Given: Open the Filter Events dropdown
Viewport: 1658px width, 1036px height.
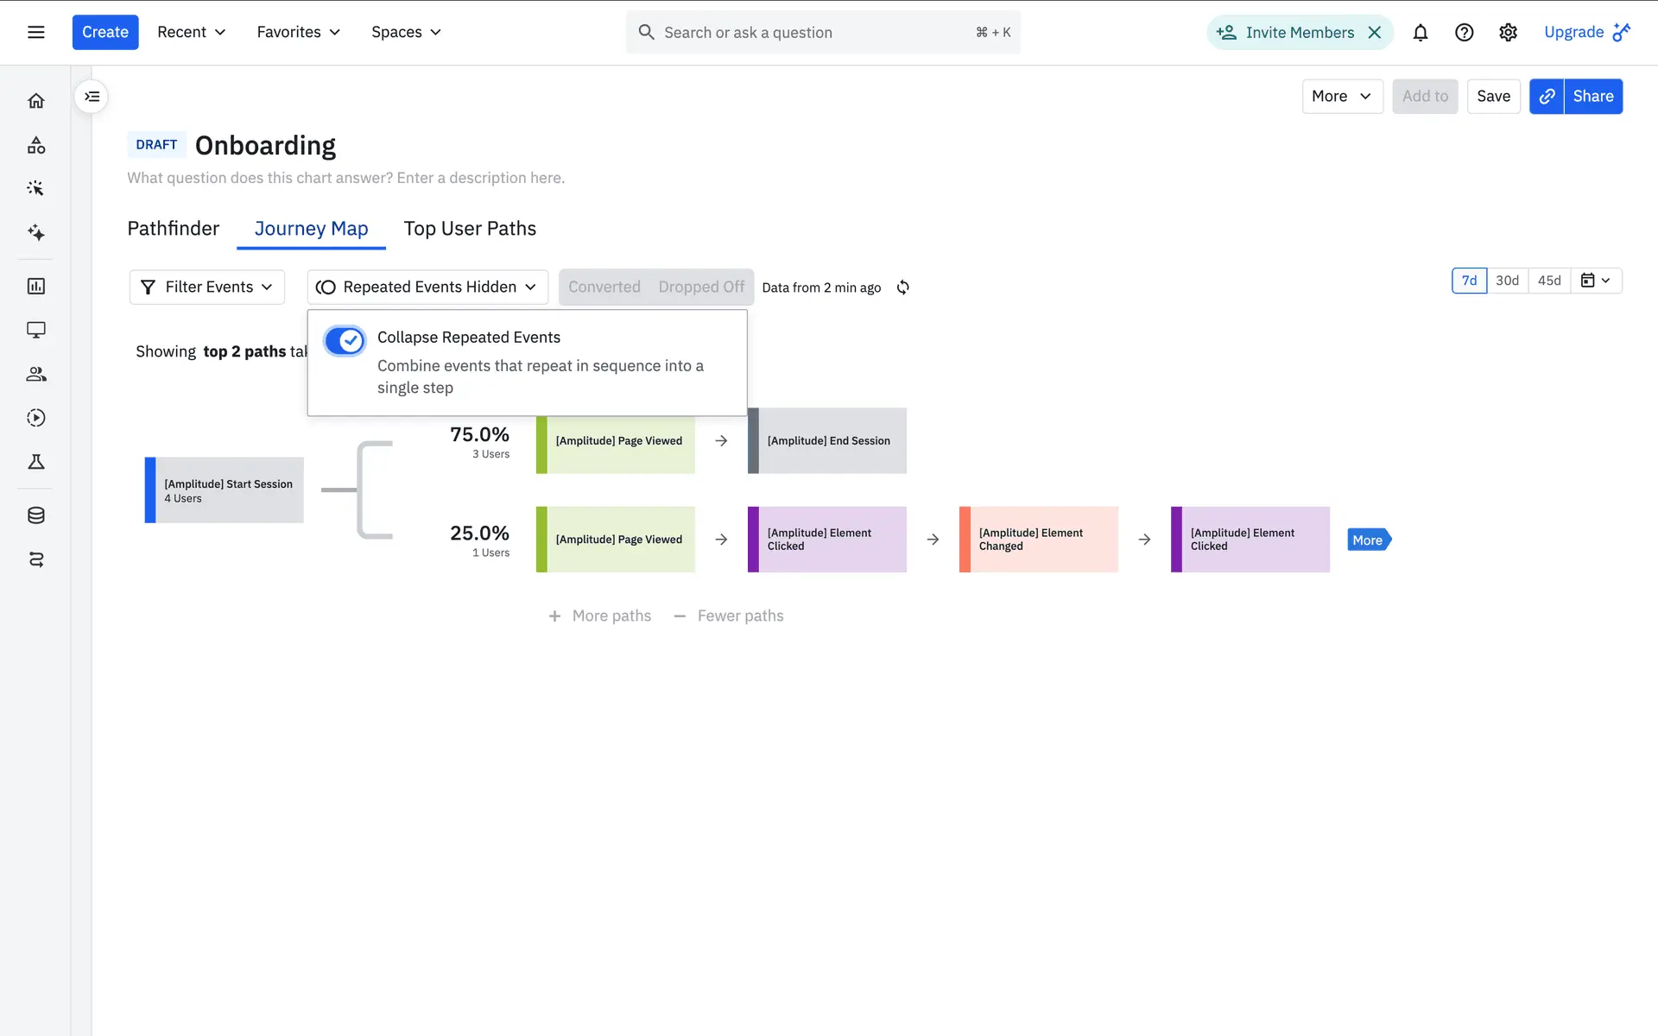Looking at the screenshot, I should tap(207, 287).
